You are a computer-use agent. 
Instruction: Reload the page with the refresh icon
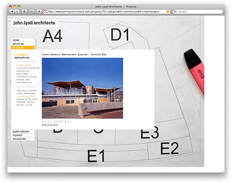(25, 12)
